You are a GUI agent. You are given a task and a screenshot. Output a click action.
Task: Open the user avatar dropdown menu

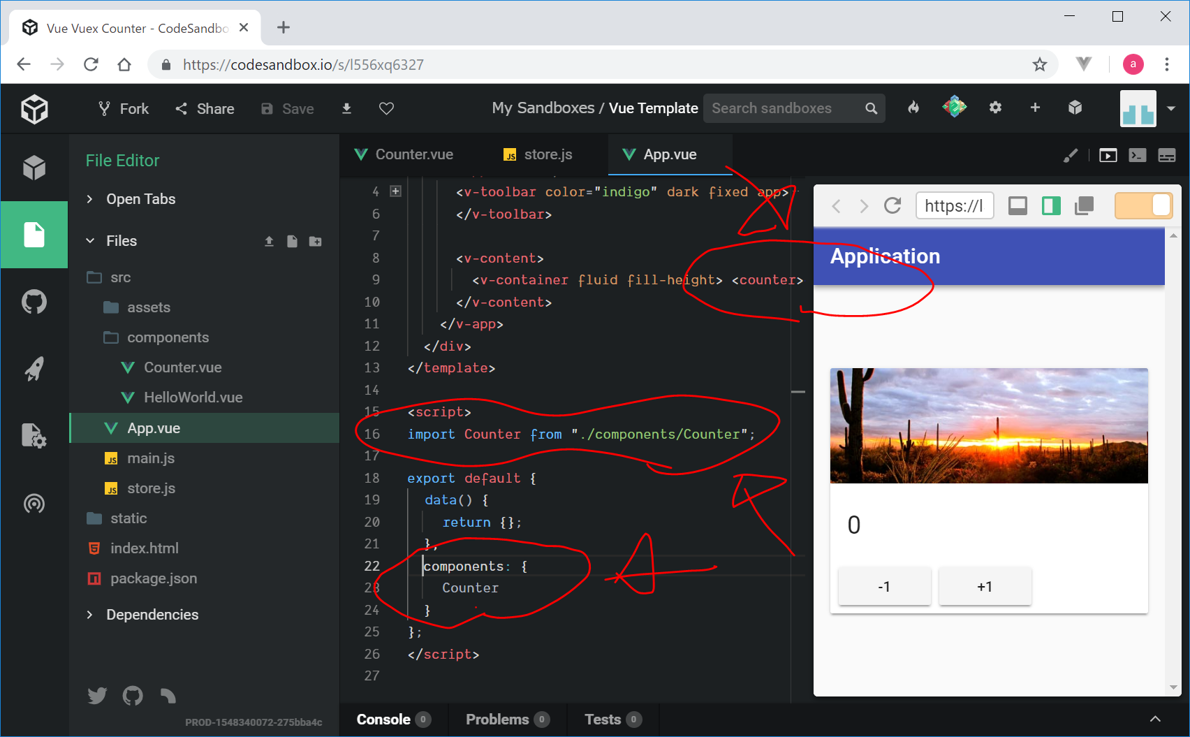click(x=1170, y=108)
